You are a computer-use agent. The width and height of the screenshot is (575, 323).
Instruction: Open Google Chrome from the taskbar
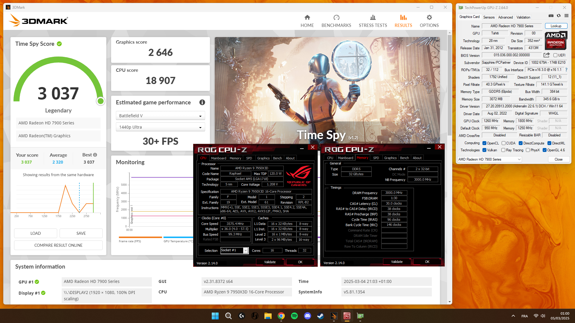pos(281,316)
